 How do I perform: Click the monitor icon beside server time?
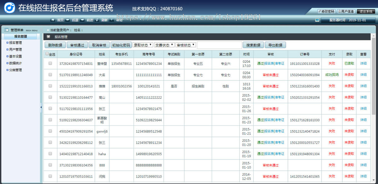tap(317, 20)
